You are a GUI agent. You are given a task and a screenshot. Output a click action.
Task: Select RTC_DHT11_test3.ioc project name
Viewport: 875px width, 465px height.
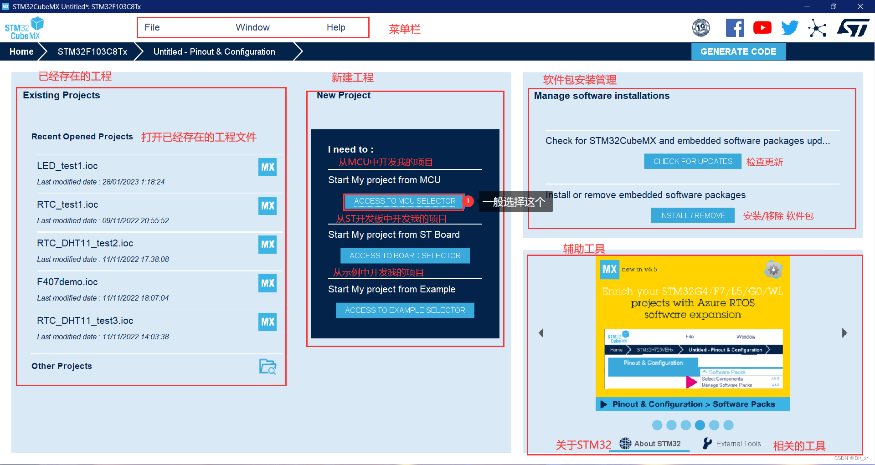tap(85, 321)
